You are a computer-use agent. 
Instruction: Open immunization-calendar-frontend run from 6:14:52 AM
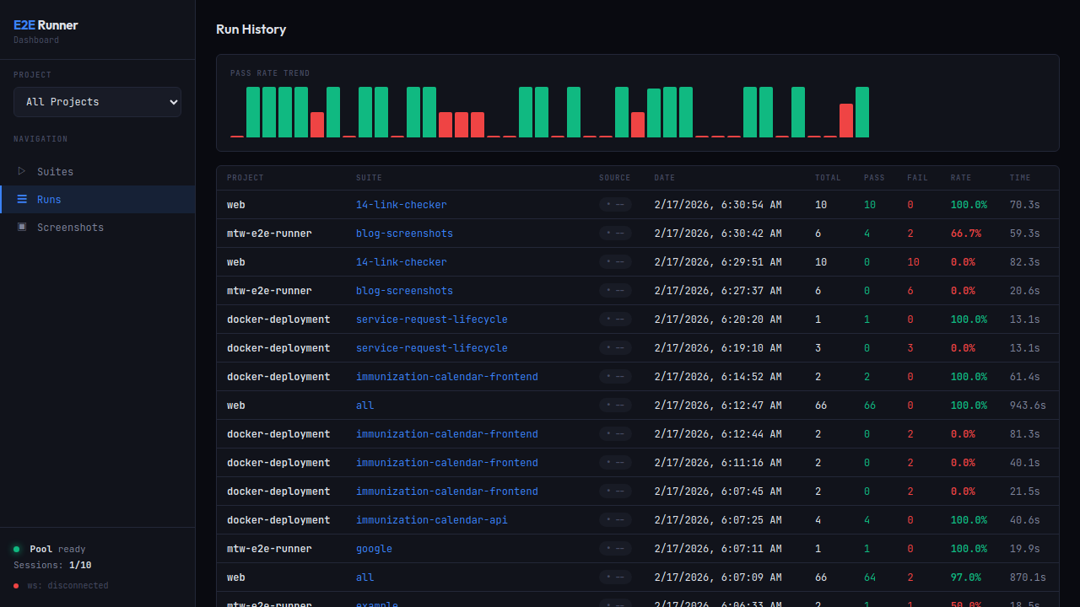coord(447,377)
